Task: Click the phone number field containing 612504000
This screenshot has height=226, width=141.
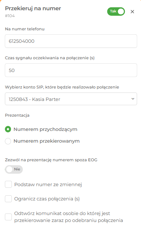Action: click(71, 41)
